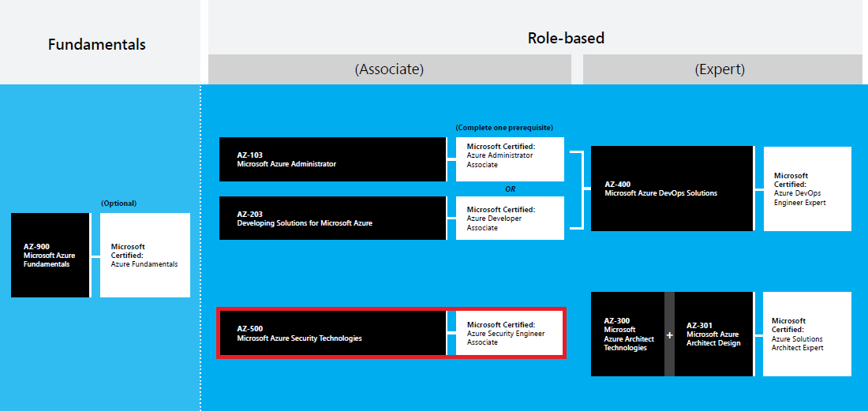This screenshot has width=868, height=411.
Task: Click the AZ-400 Azure DevOps Solutions exam
Action: [672, 189]
